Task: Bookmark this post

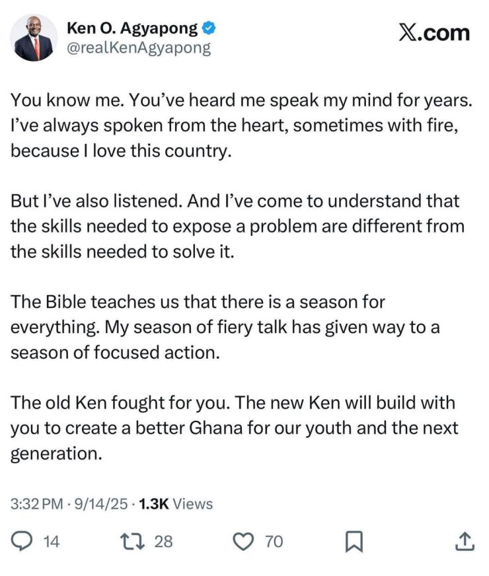Action: (x=354, y=542)
